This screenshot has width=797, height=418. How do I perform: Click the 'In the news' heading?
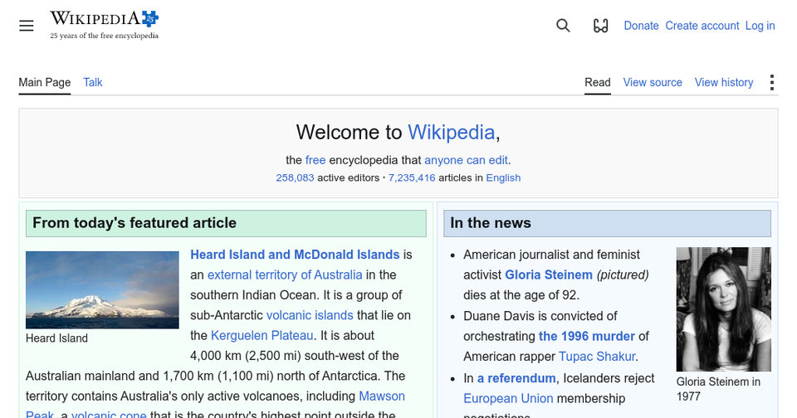click(x=491, y=223)
